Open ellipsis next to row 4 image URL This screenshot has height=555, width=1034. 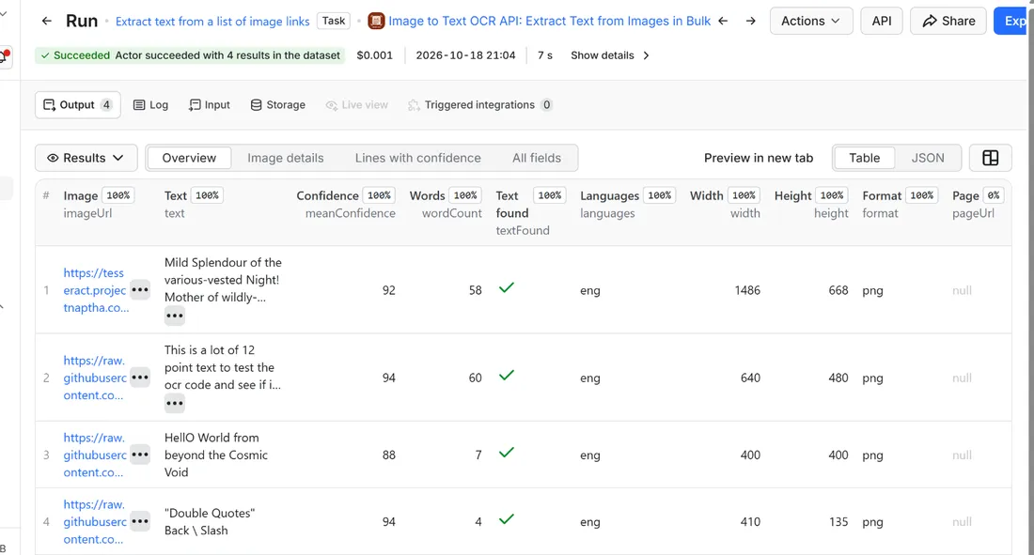click(140, 521)
